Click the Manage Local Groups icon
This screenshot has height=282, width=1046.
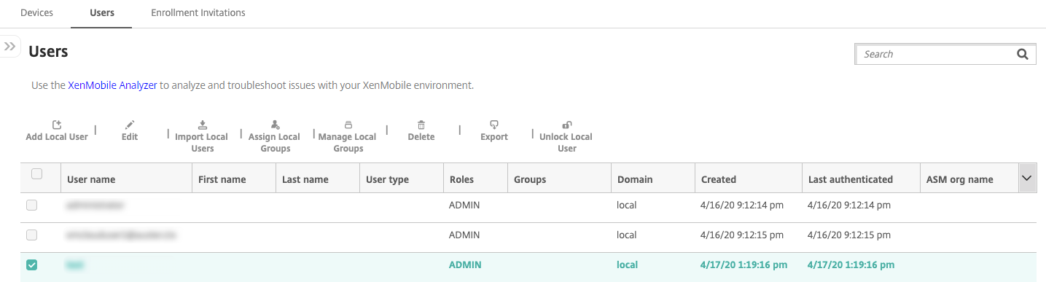click(348, 125)
